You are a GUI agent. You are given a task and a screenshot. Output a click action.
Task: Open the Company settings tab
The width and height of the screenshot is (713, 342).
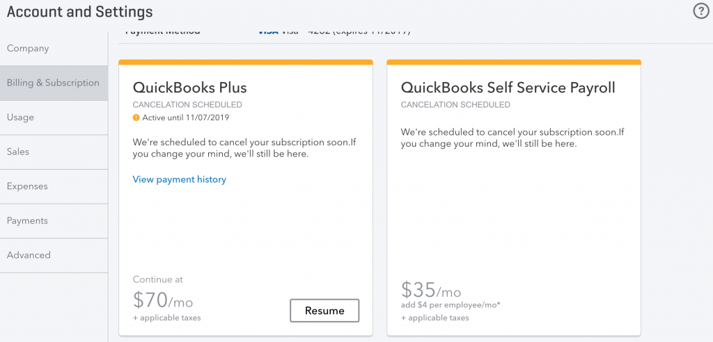28,49
